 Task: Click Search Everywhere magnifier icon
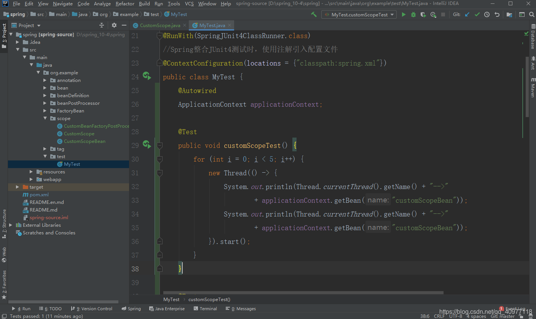pyautogui.click(x=531, y=14)
